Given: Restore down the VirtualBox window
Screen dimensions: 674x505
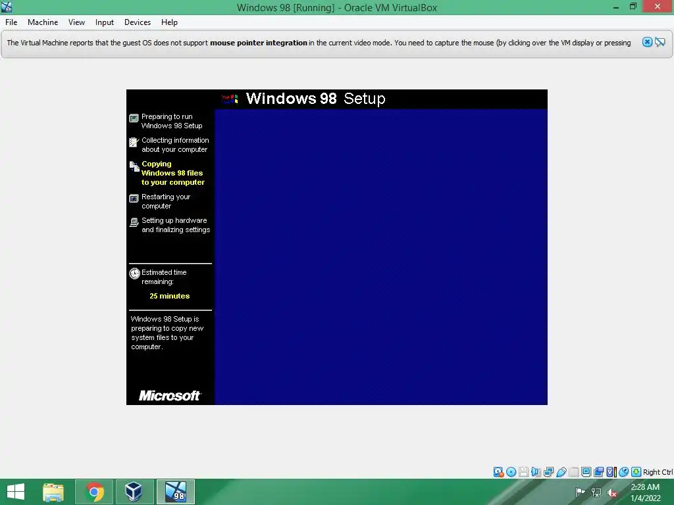Looking at the screenshot, I should click(633, 7).
